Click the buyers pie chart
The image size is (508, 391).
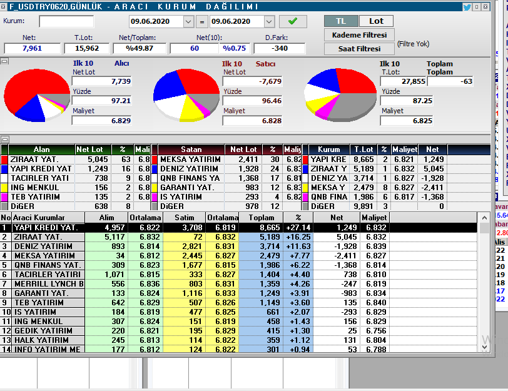tap(37, 95)
